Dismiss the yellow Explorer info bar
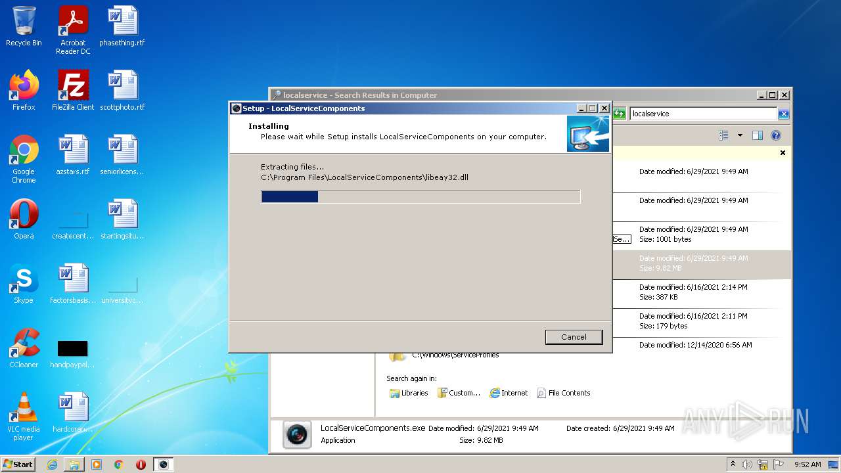Image resolution: width=841 pixels, height=473 pixels. (783, 152)
